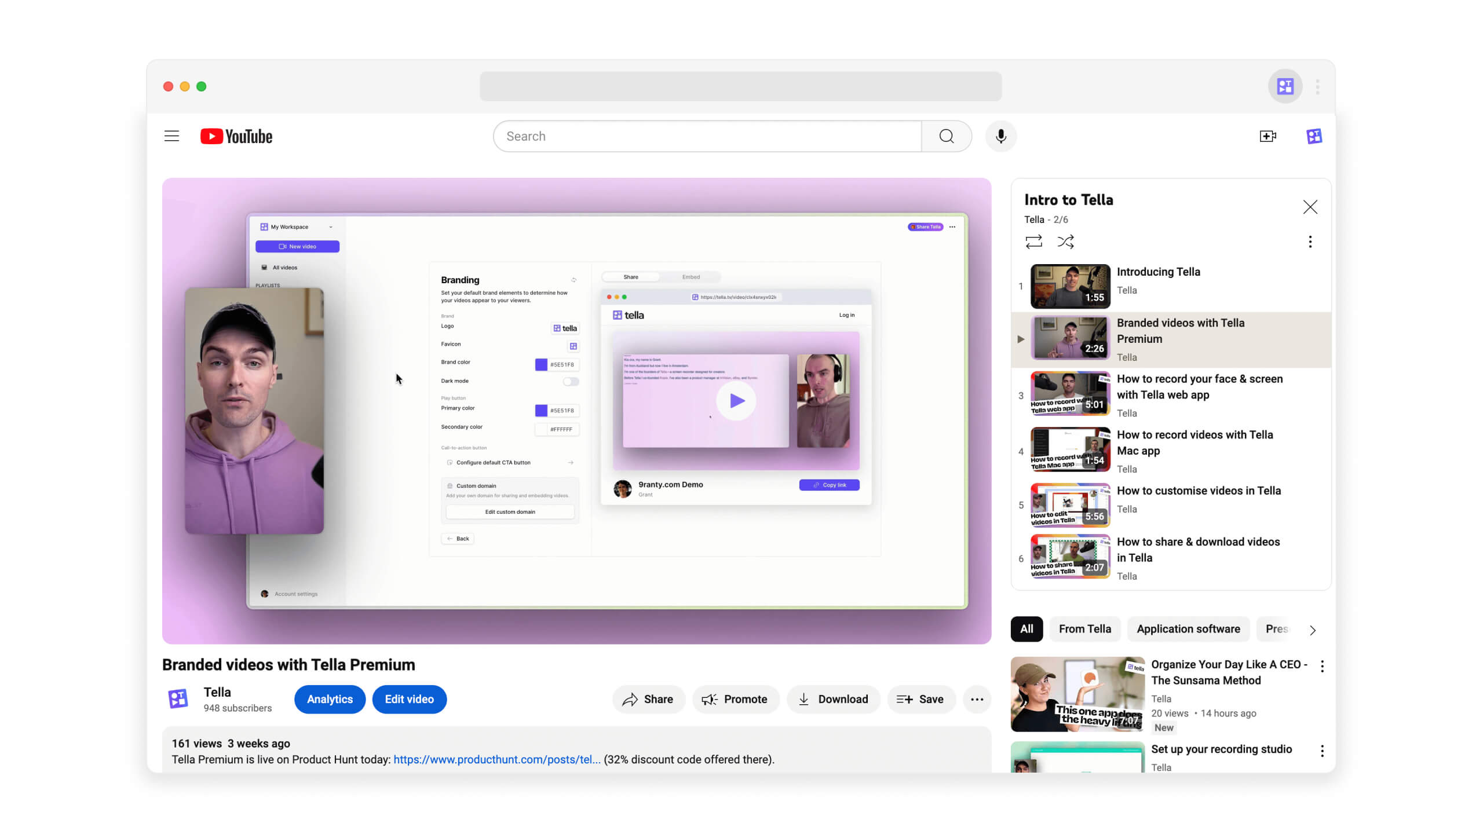Click Copy link button in preview
The height and width of the screenshot is (834, 1483).
[x=829, y=485]
